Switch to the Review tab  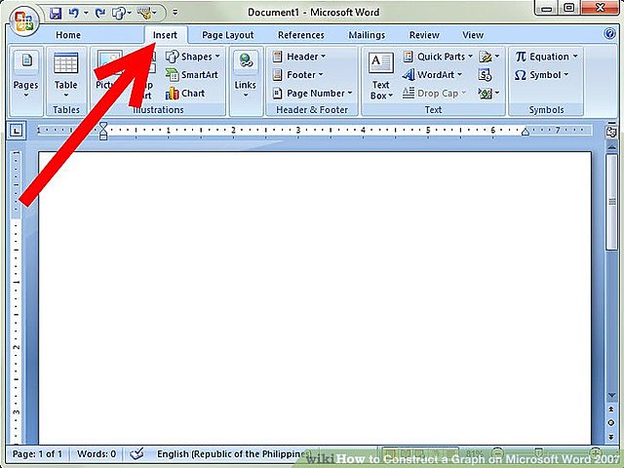[x=424, y=35]
